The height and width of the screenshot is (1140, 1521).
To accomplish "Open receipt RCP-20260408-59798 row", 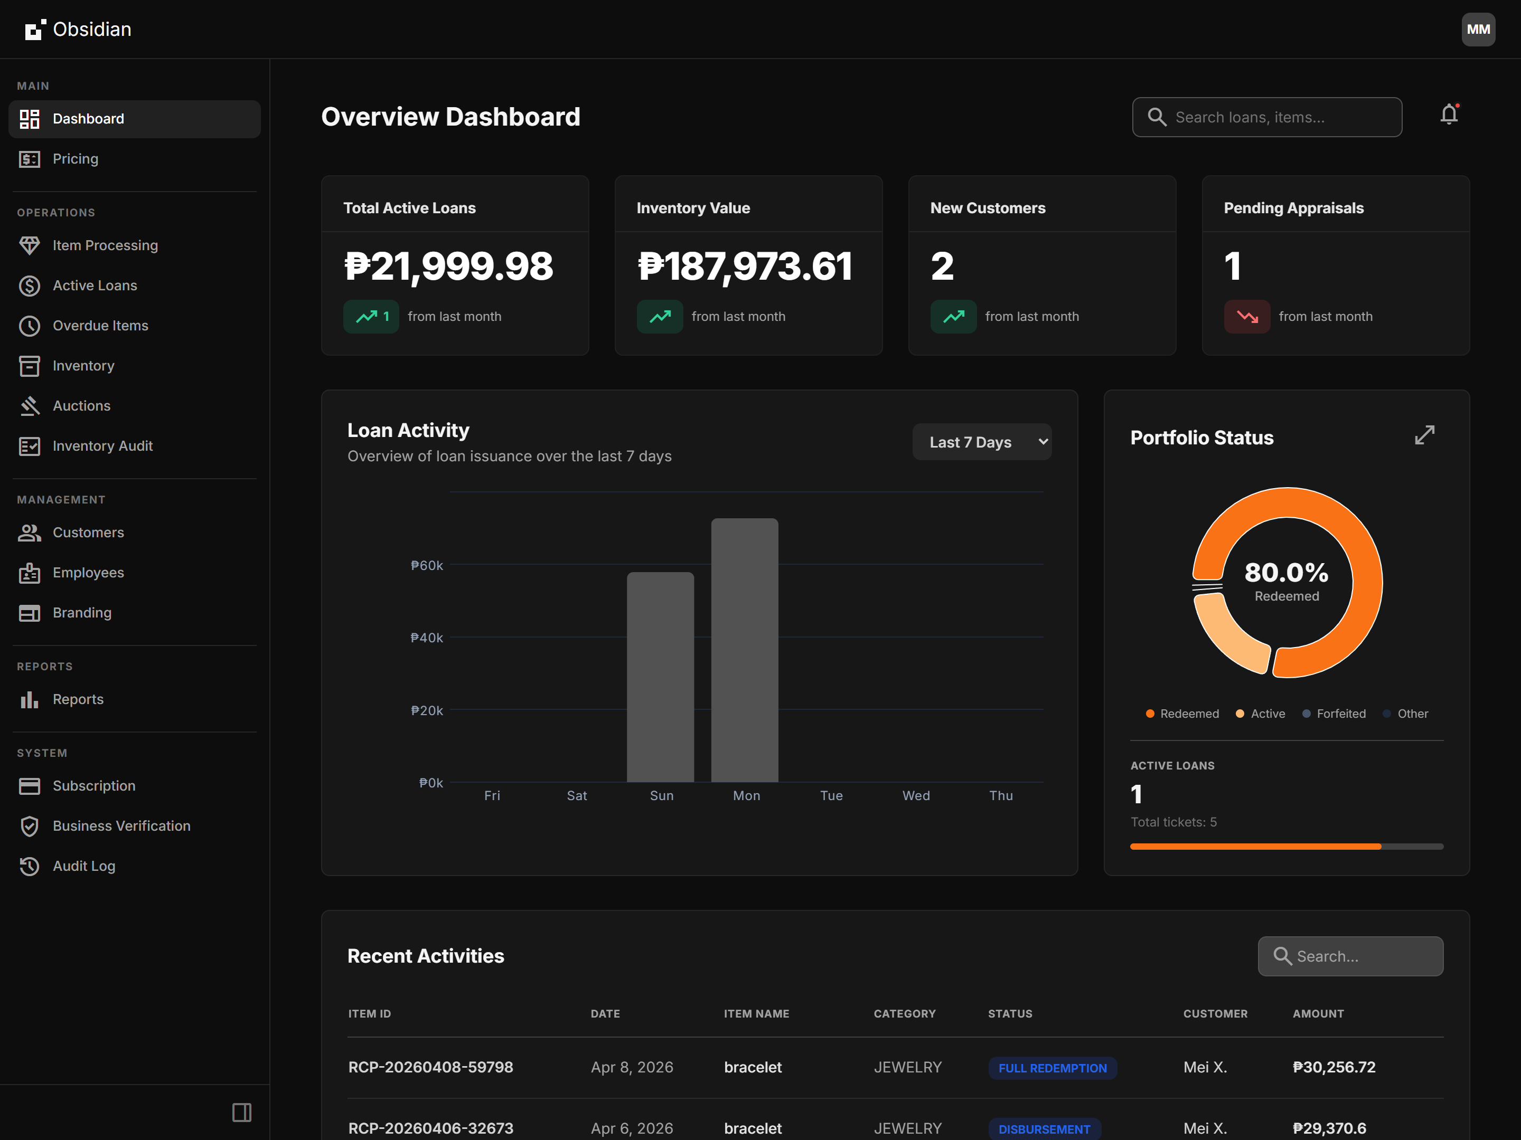I will [430, 1067].
